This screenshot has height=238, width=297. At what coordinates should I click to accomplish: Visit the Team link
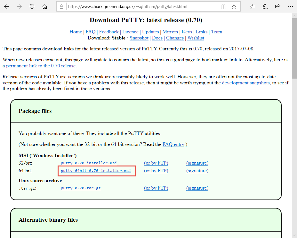217,32
